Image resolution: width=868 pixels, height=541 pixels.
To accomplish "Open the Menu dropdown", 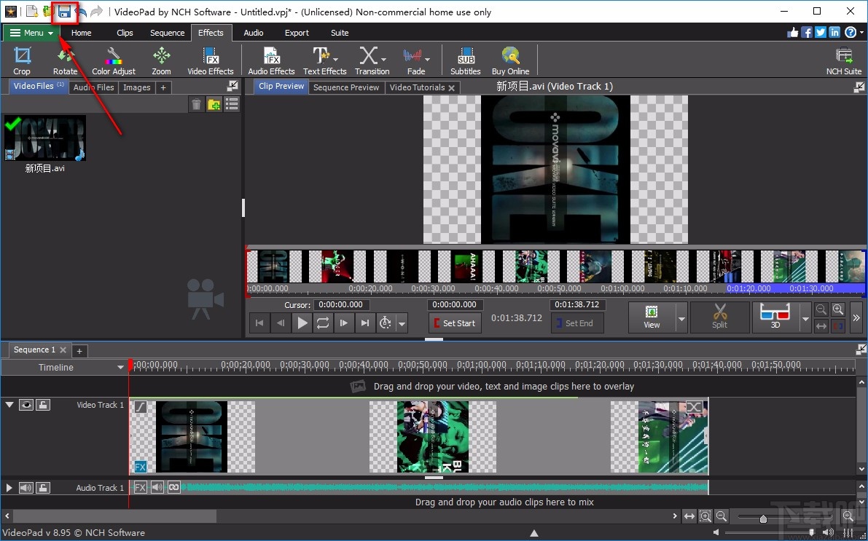I will tap(29, 32).
